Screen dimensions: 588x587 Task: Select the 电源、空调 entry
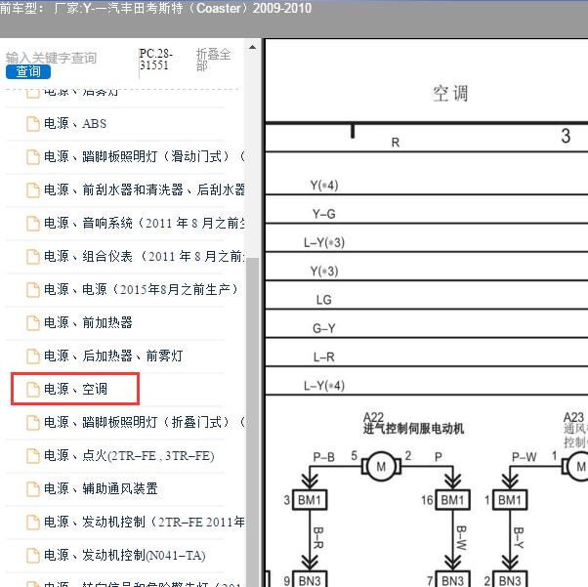pyautogui.click(x=75, y=389)
